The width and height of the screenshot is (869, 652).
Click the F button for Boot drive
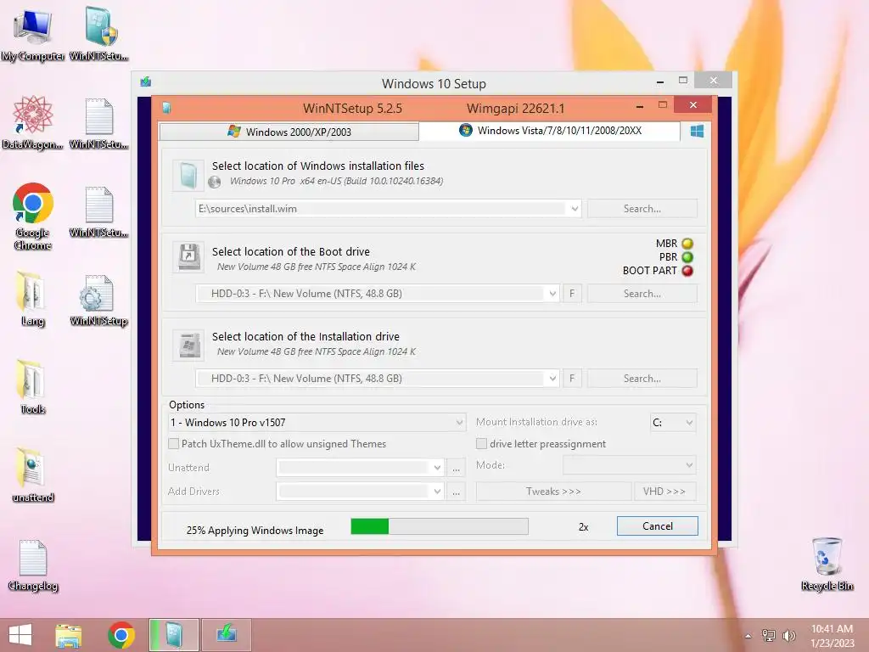(x=572, y=294)
